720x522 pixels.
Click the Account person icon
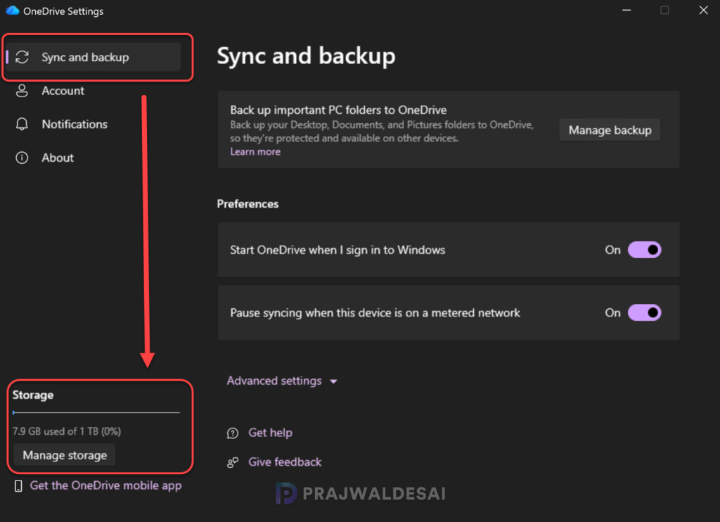(x=22, y=91)
